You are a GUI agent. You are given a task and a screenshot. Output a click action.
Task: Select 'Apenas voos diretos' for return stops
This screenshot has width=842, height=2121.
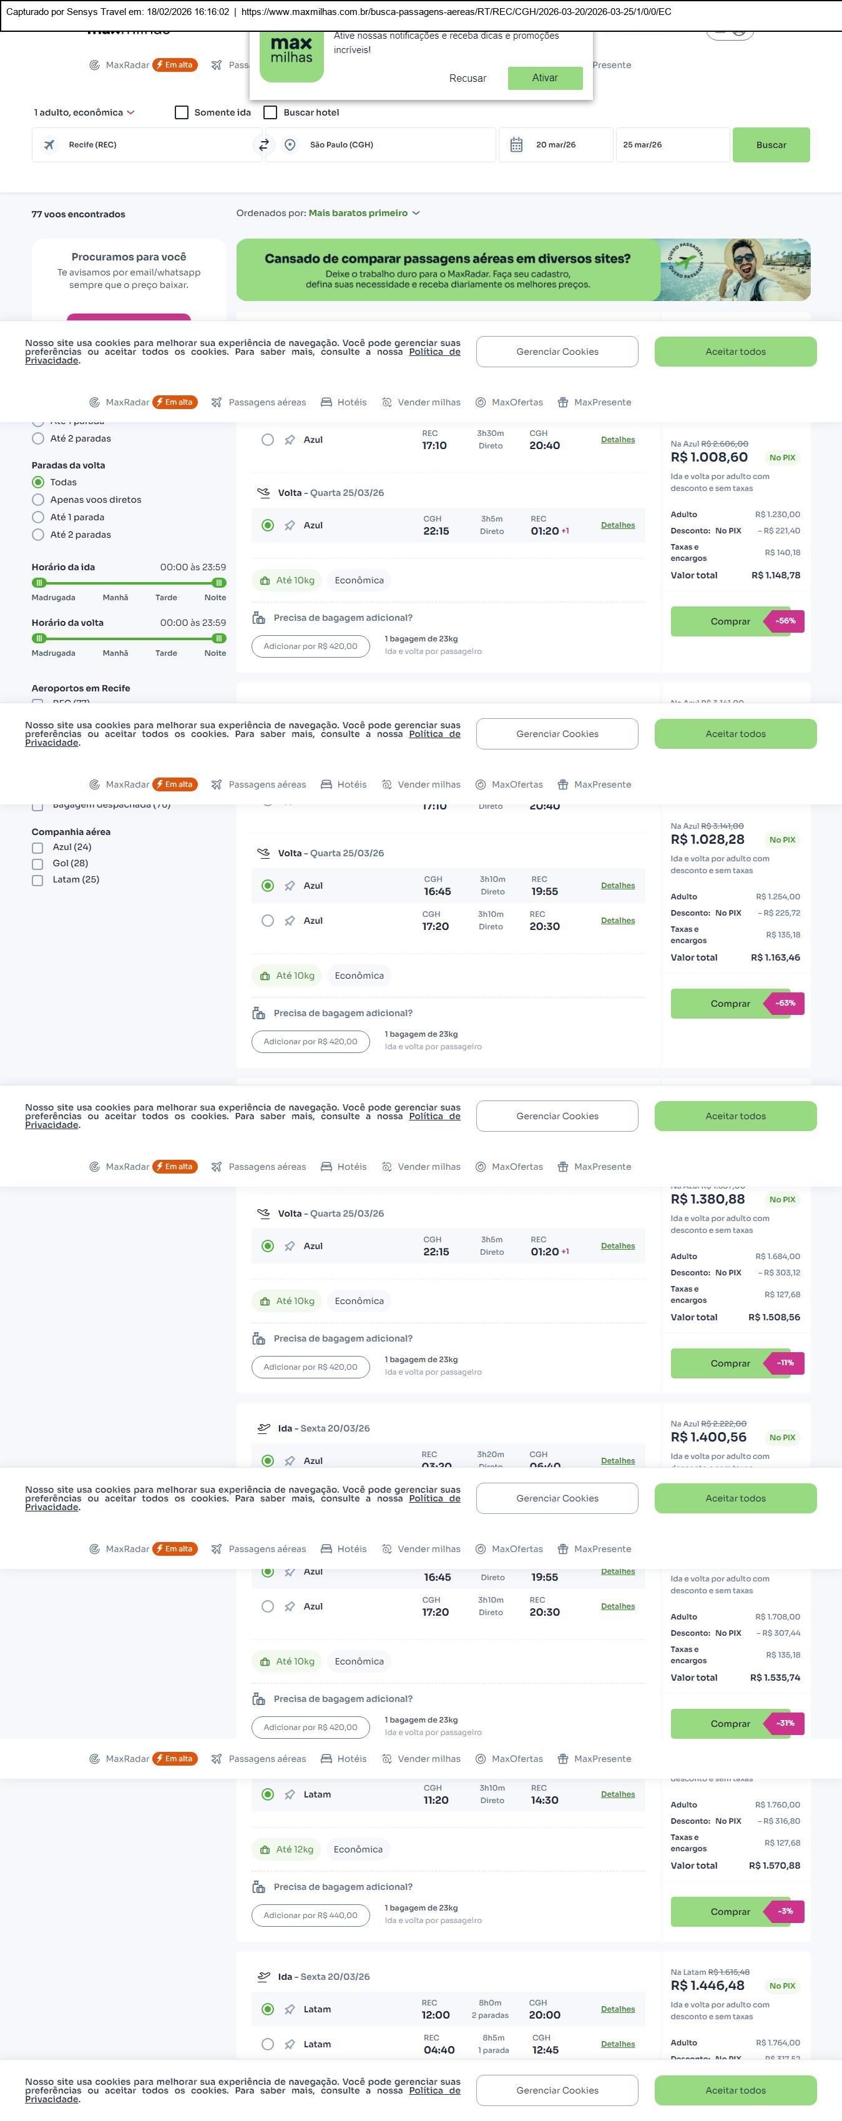point(38,500)
